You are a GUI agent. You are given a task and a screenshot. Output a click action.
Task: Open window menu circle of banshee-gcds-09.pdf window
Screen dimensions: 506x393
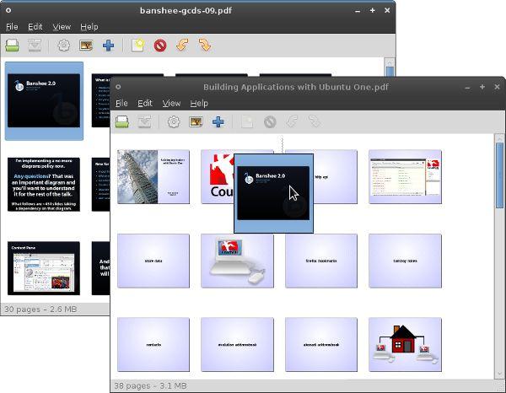coord(8,10)
